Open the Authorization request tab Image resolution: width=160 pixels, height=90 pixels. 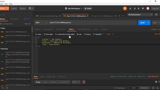pyautogui.click(x=48, y=29)
